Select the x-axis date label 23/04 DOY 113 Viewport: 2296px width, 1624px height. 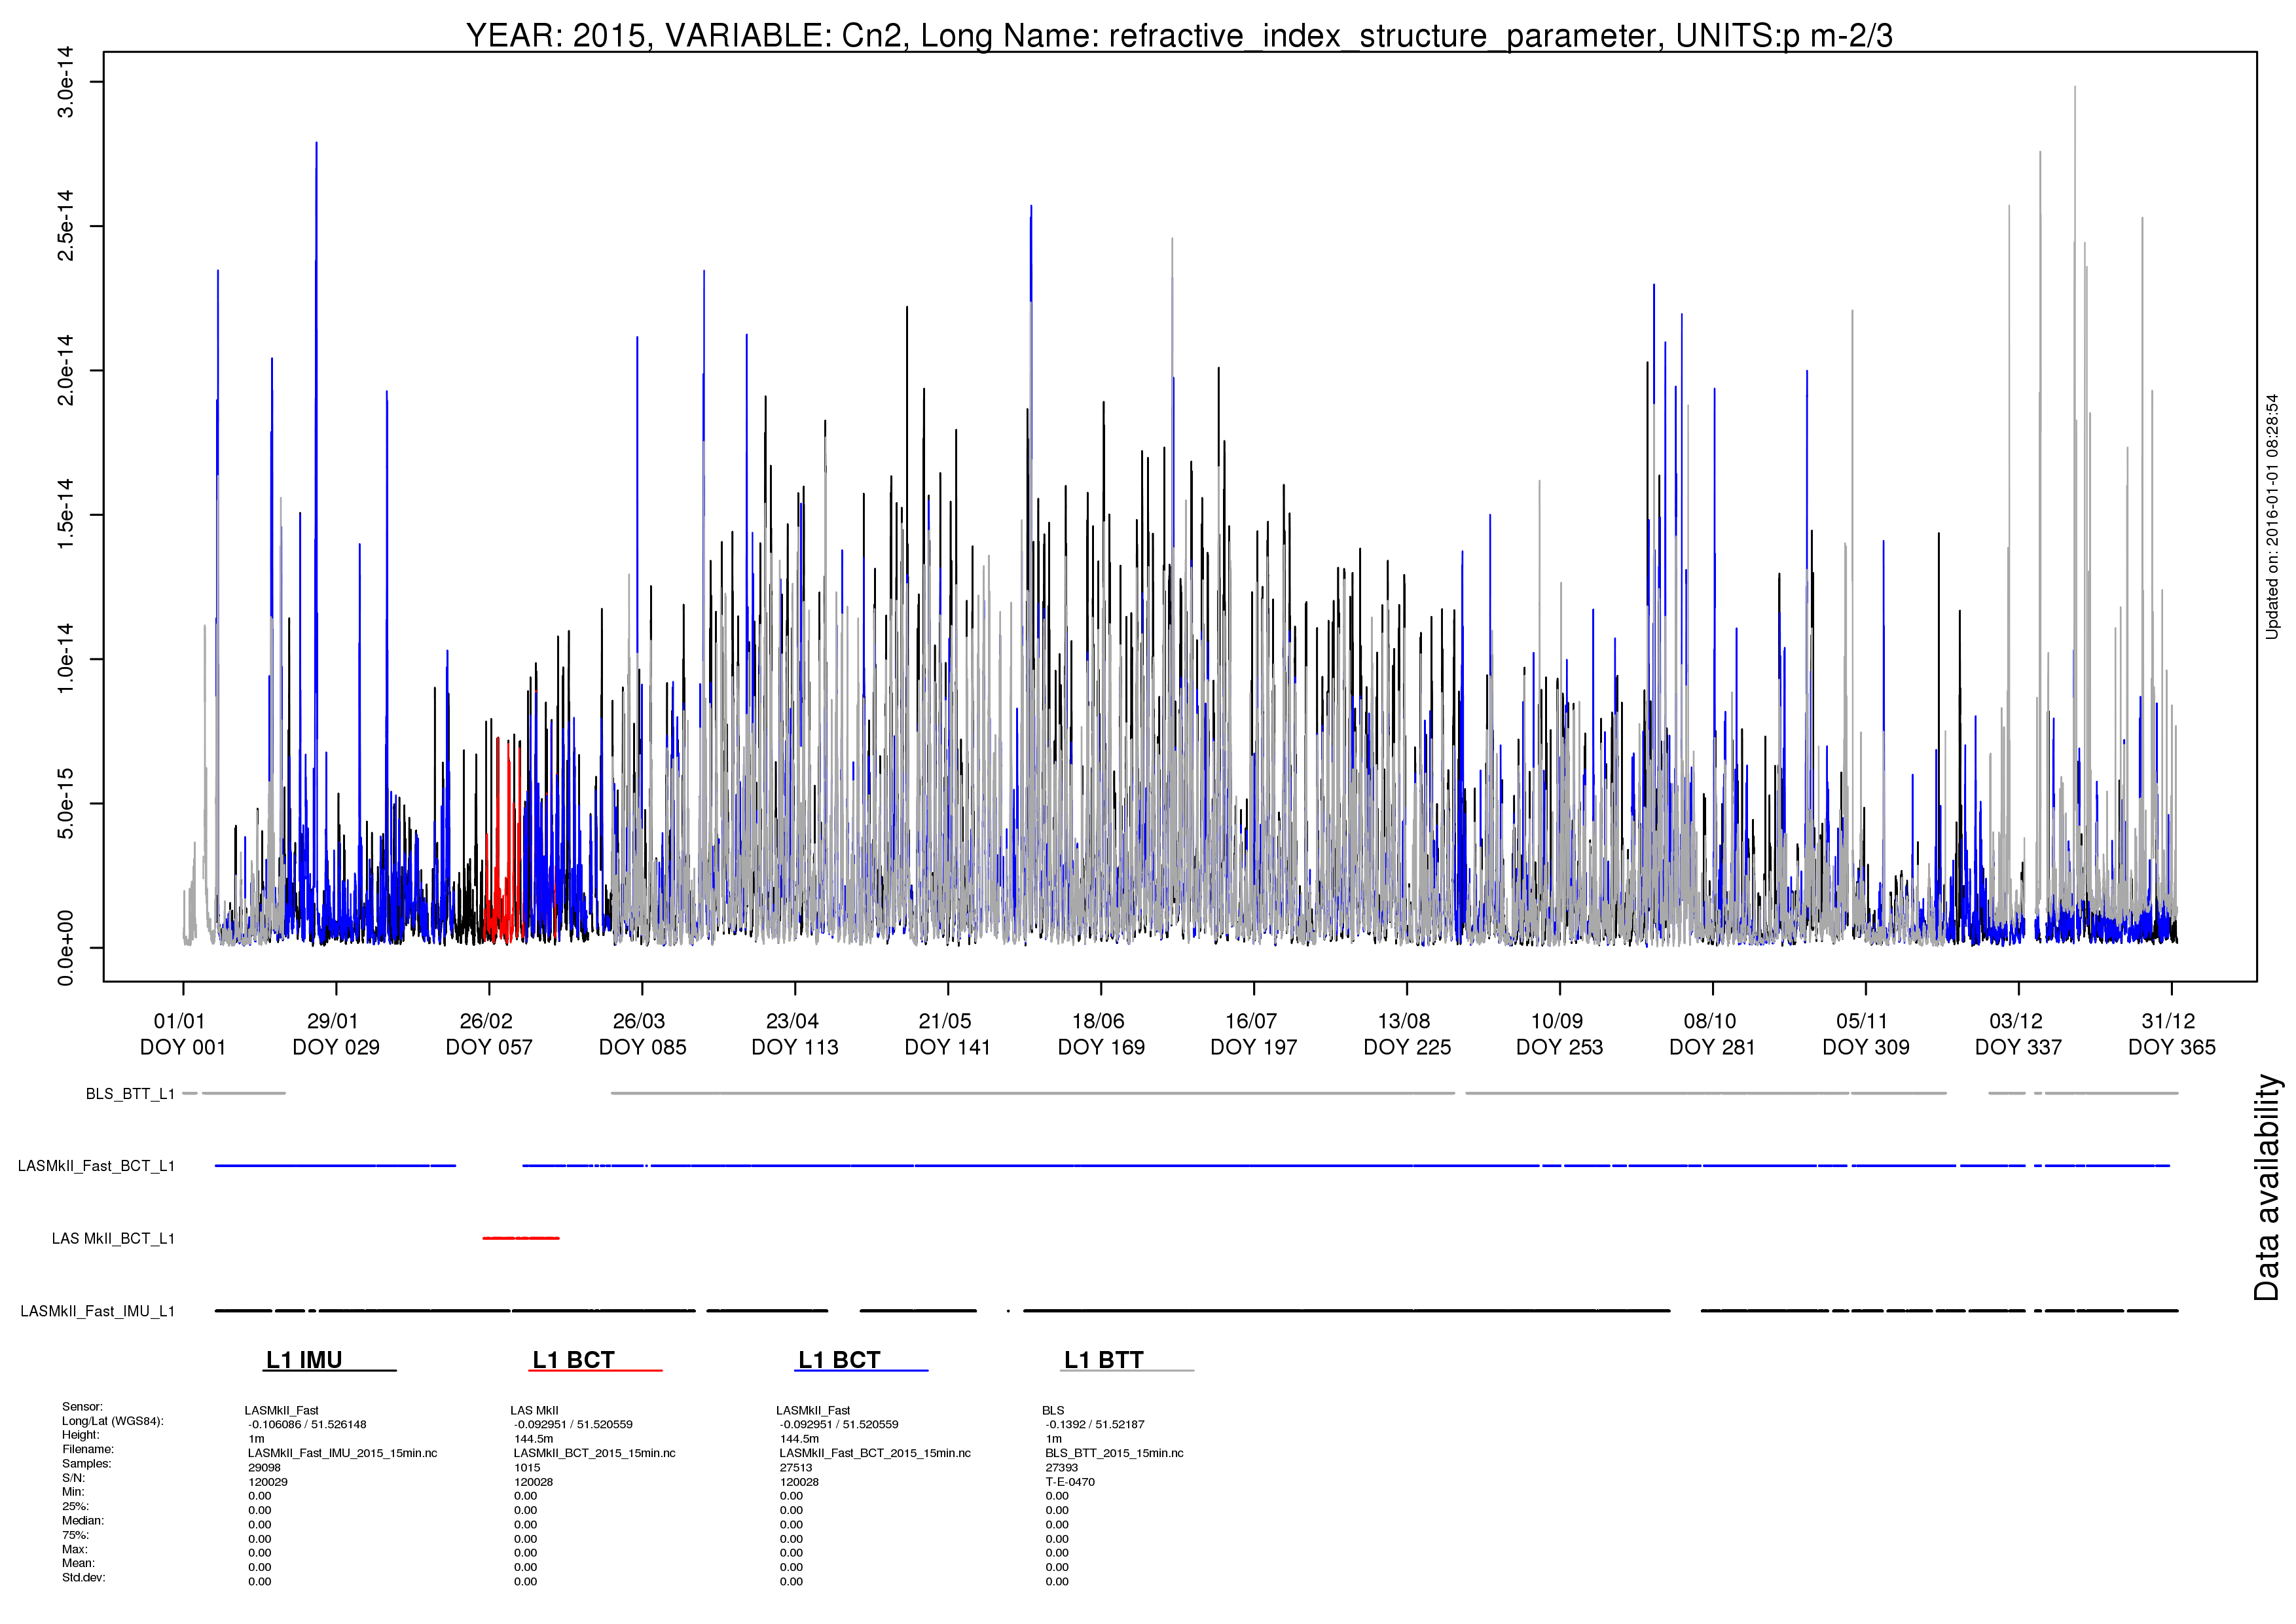[795, 1034]
